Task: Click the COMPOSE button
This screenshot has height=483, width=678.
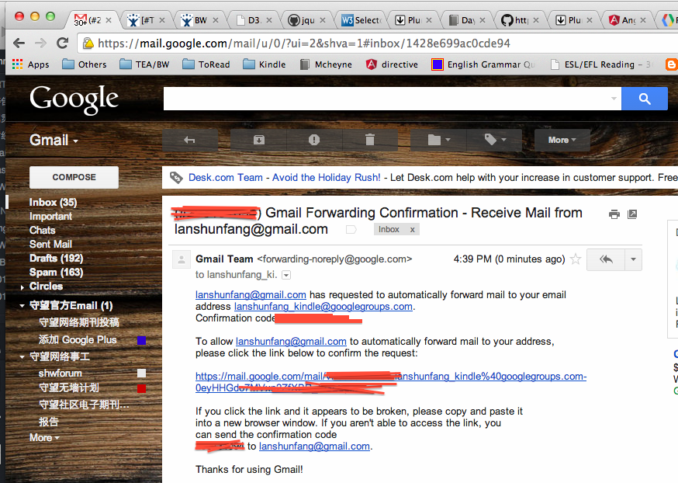Action: point(74,177)
